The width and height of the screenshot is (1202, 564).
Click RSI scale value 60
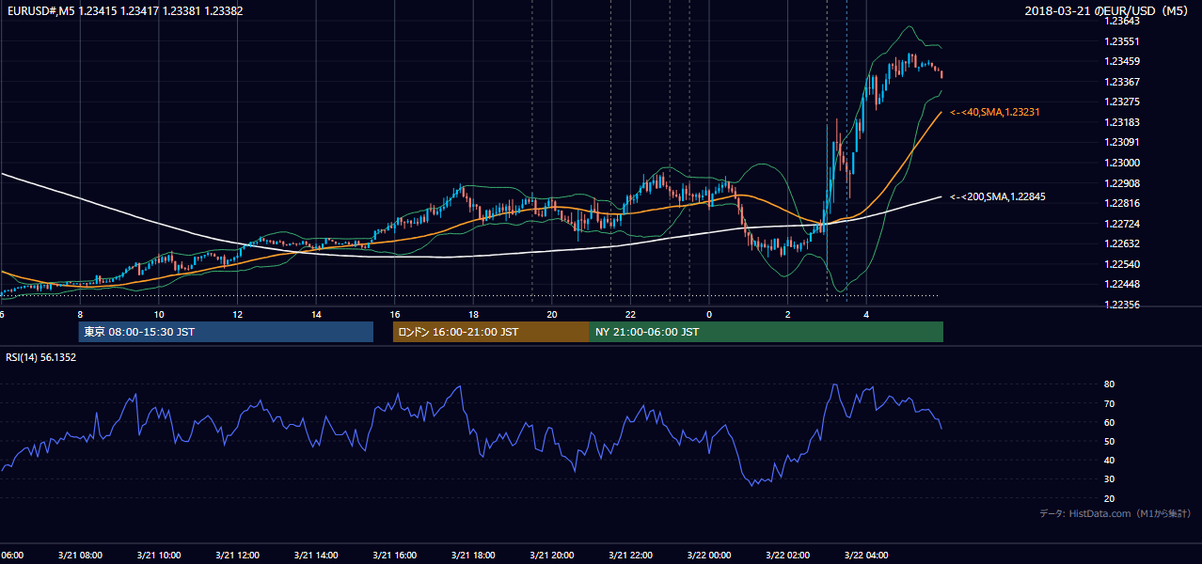click(1109, 422)
